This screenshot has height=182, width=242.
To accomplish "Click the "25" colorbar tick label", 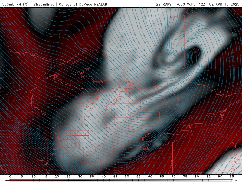I will pos(69,177).
